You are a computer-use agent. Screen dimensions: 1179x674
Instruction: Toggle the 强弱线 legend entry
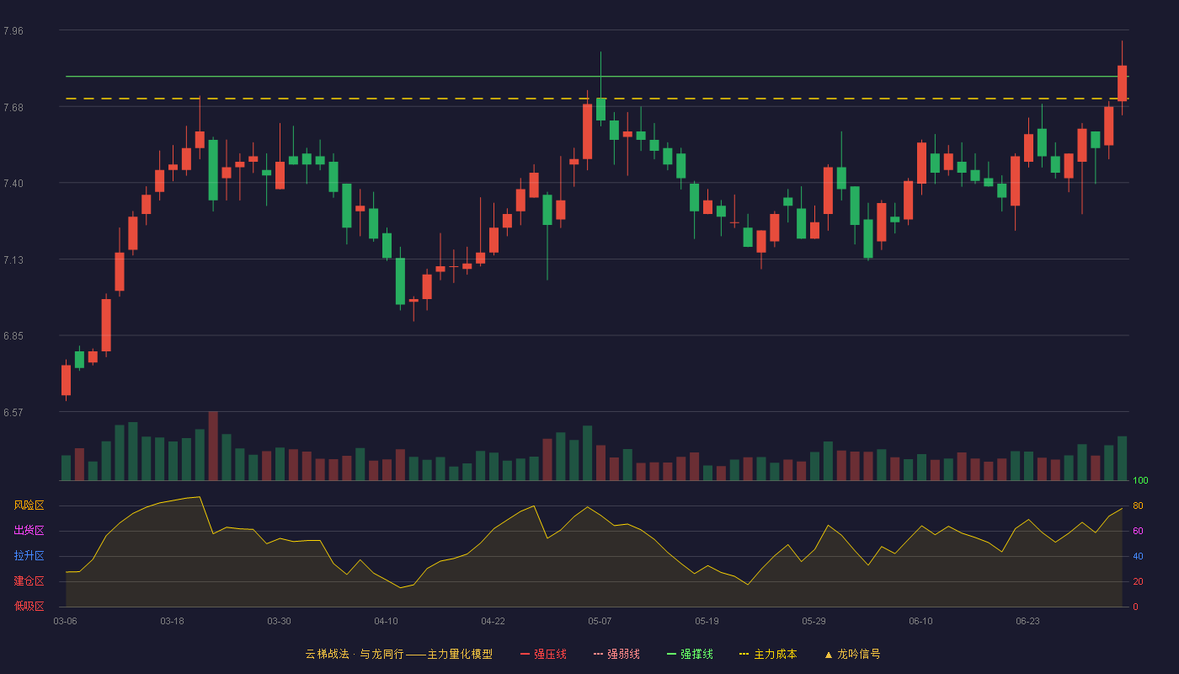pyautogui.click(x=616, y=654)
